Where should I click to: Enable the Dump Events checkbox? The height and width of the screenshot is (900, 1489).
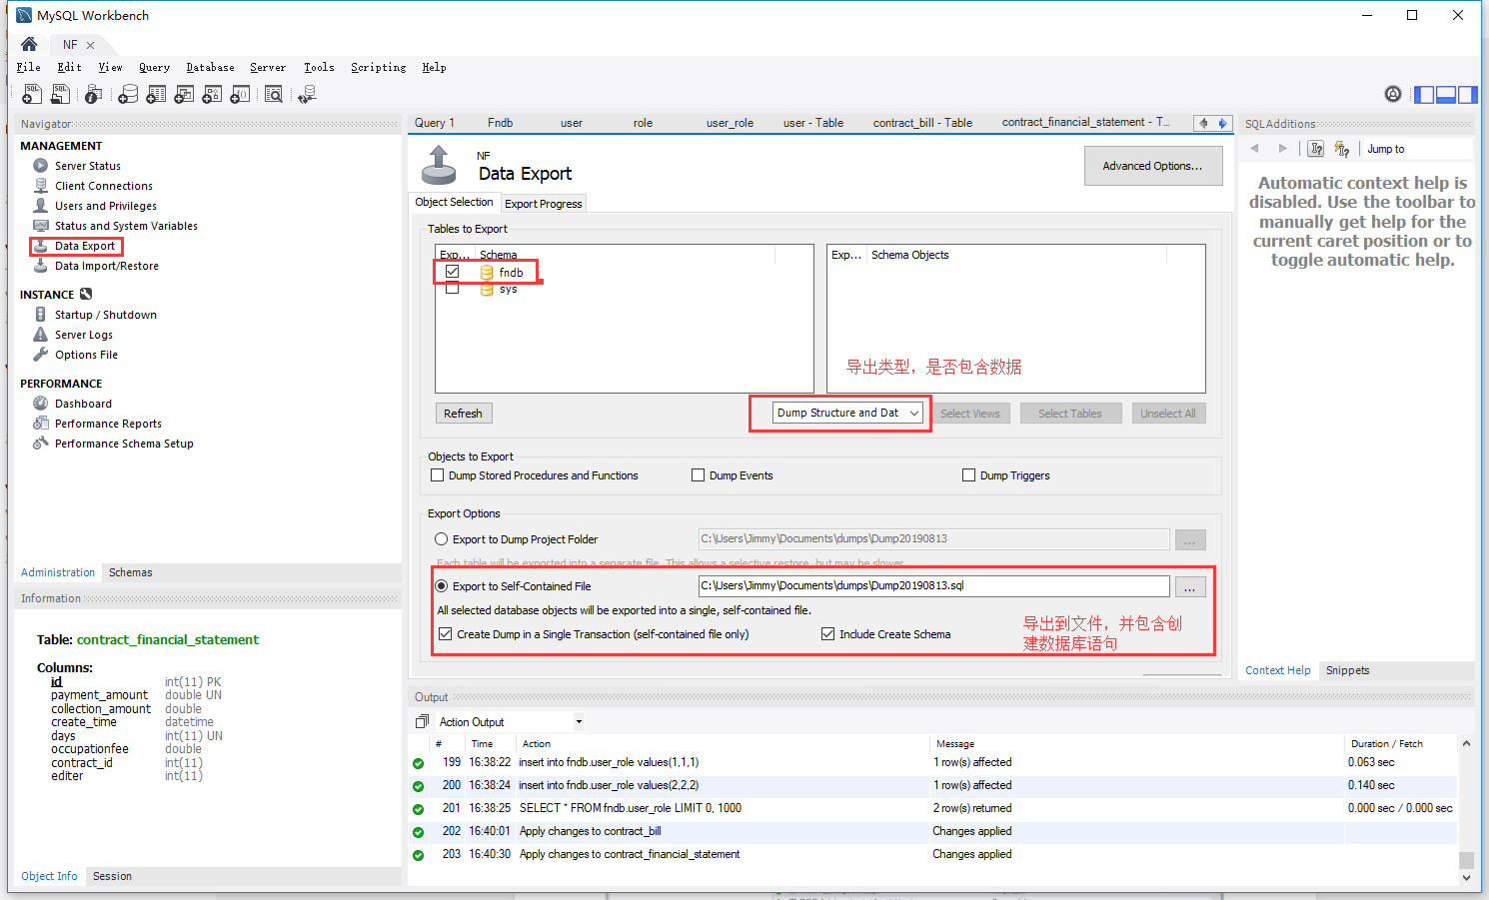pos(698,475)
